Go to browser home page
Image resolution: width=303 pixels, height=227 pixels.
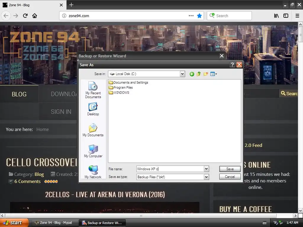coord(35,16)
